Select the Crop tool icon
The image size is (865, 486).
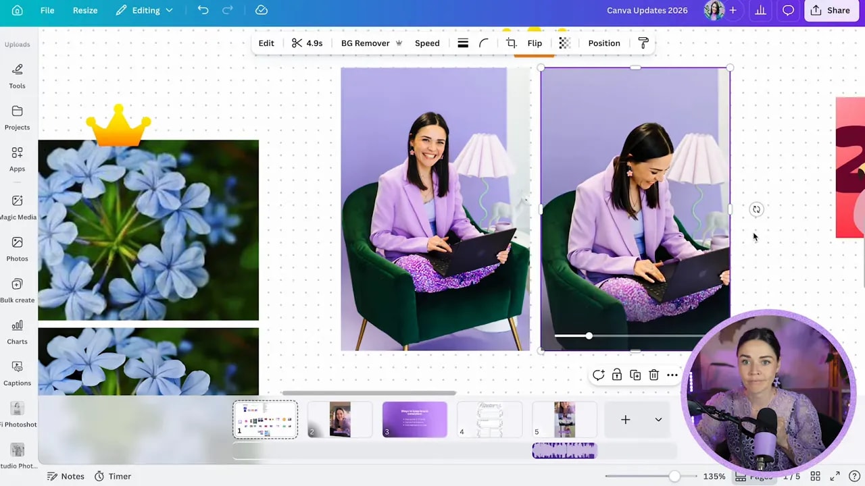tap(512, 43)
